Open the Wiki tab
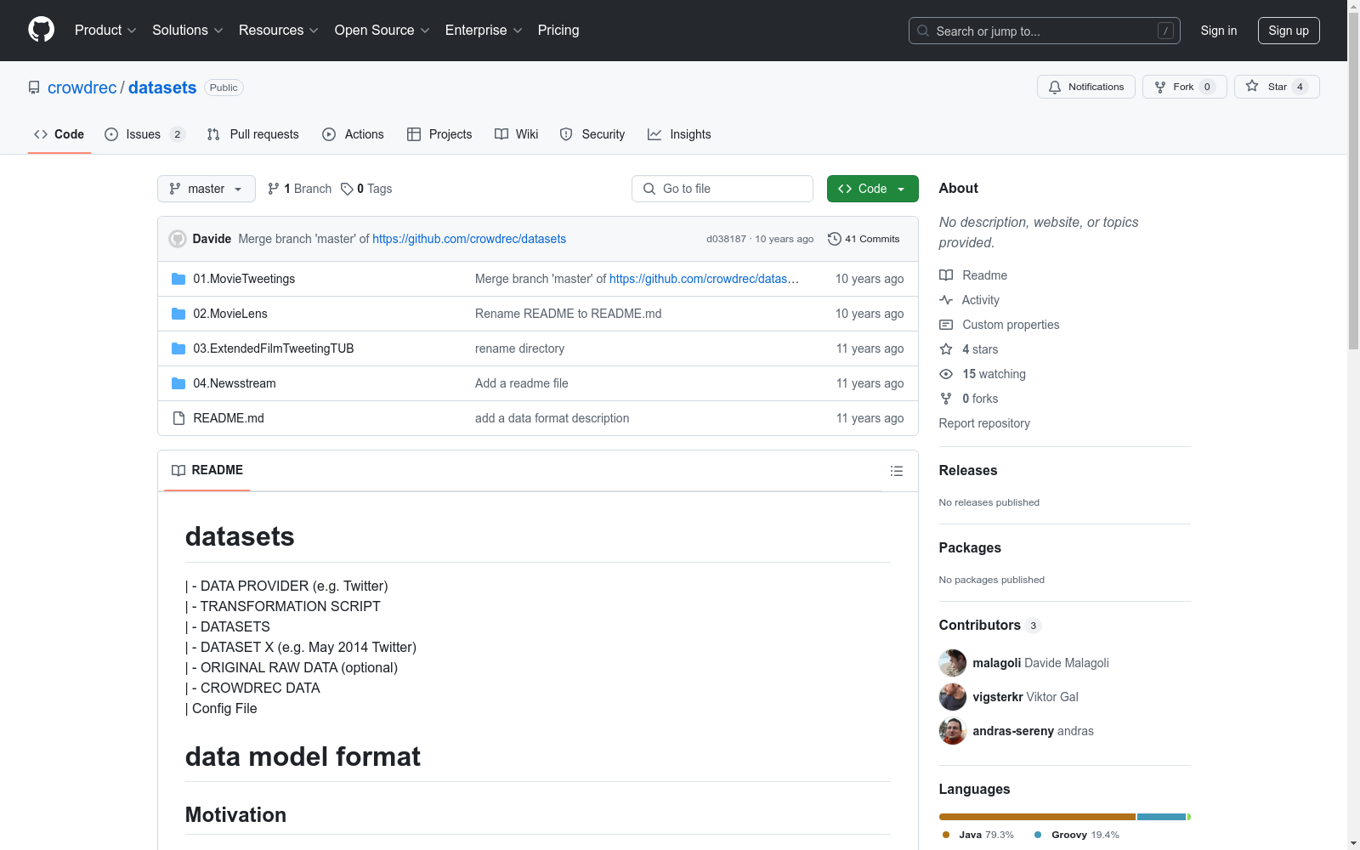Screen dimensions: 1360x850 (517, 134)
